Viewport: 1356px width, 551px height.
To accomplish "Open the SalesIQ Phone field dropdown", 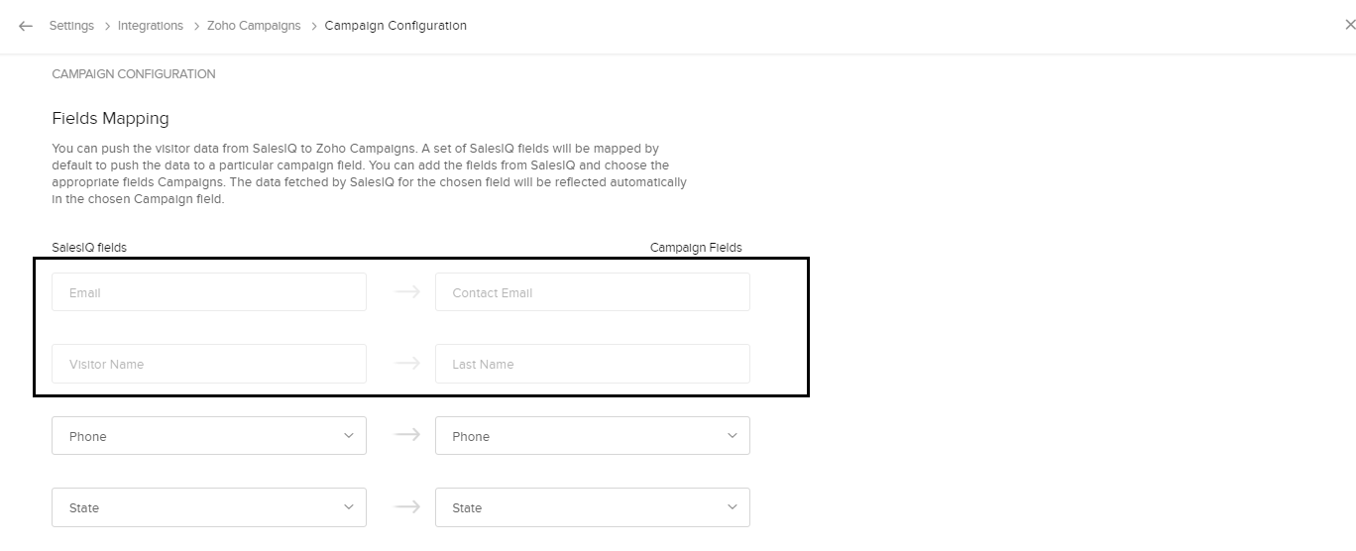I will 209,436.
